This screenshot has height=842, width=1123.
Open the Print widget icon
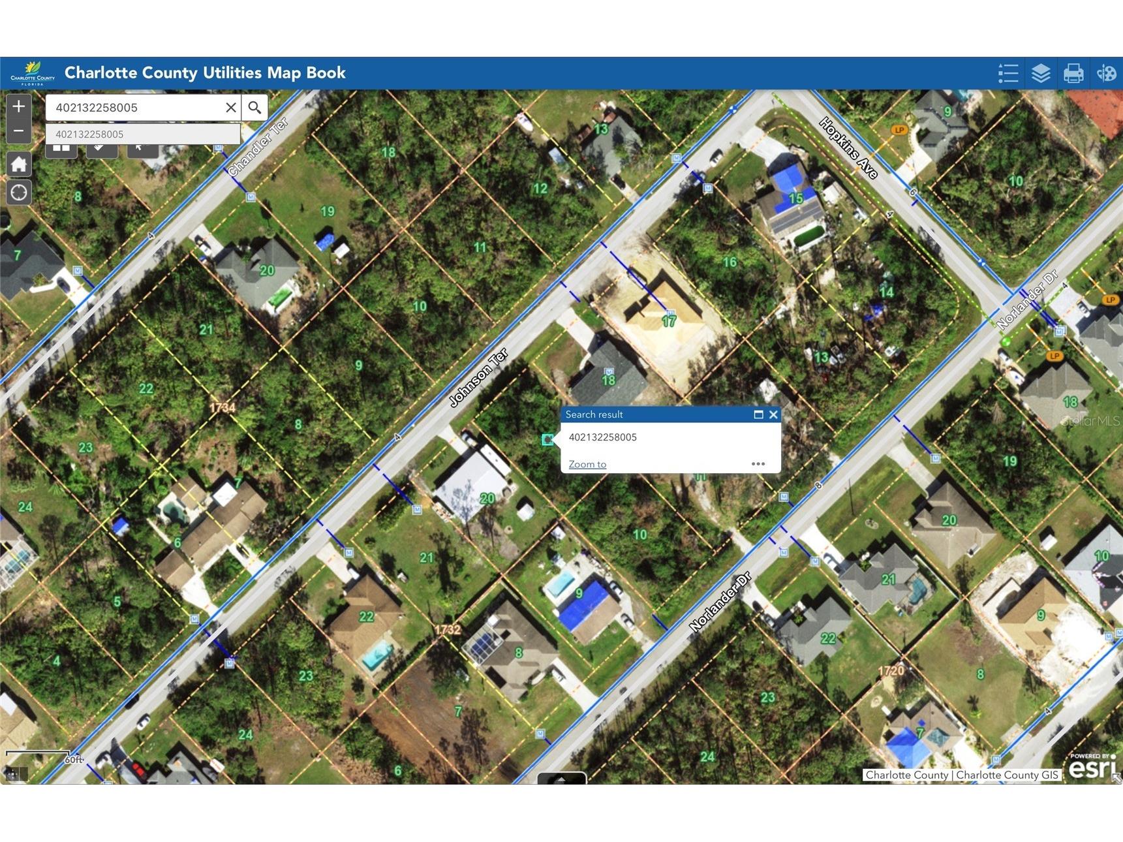click(x=1073, y=73)
